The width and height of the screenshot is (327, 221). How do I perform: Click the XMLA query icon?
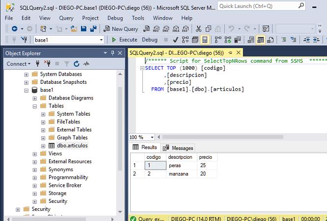click(x=176, y=29)
